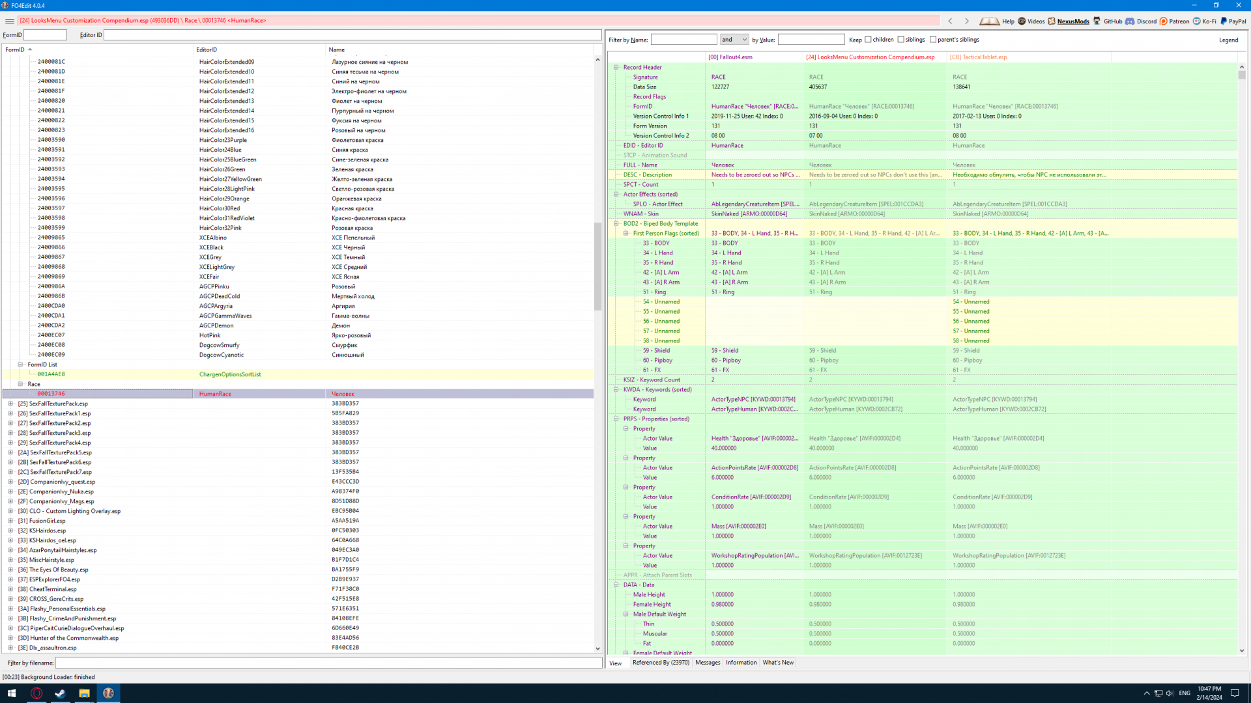Click the Legend button
Screen dimensions: 1251x703
1228,40
